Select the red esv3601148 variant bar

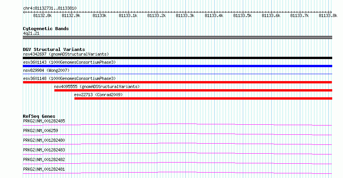pyautogui.click(x=177, y=82)
